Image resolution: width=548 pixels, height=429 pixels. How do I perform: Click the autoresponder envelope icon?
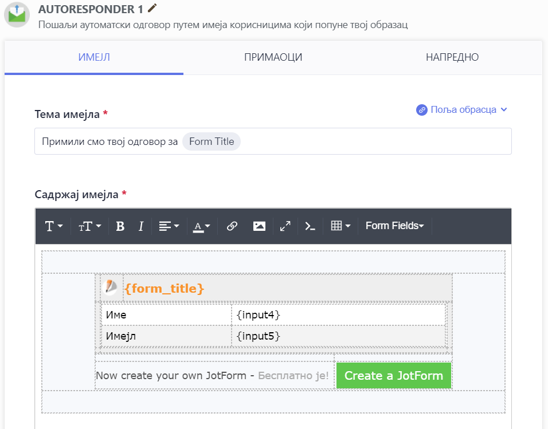(x=17, y=14)
